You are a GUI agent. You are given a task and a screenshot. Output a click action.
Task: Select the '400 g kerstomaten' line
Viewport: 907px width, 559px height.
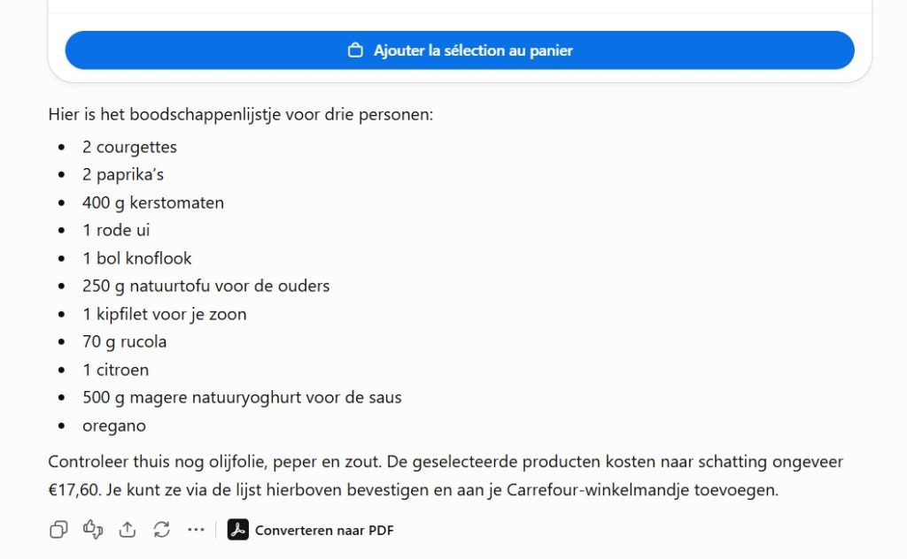click(x=153, y=203)
